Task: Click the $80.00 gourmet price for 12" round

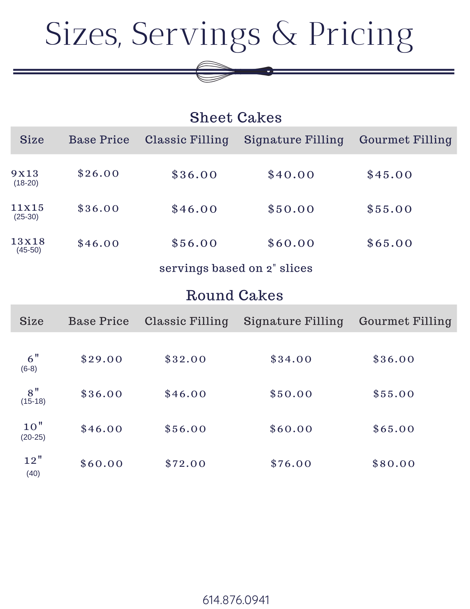Action: (394, 464)
